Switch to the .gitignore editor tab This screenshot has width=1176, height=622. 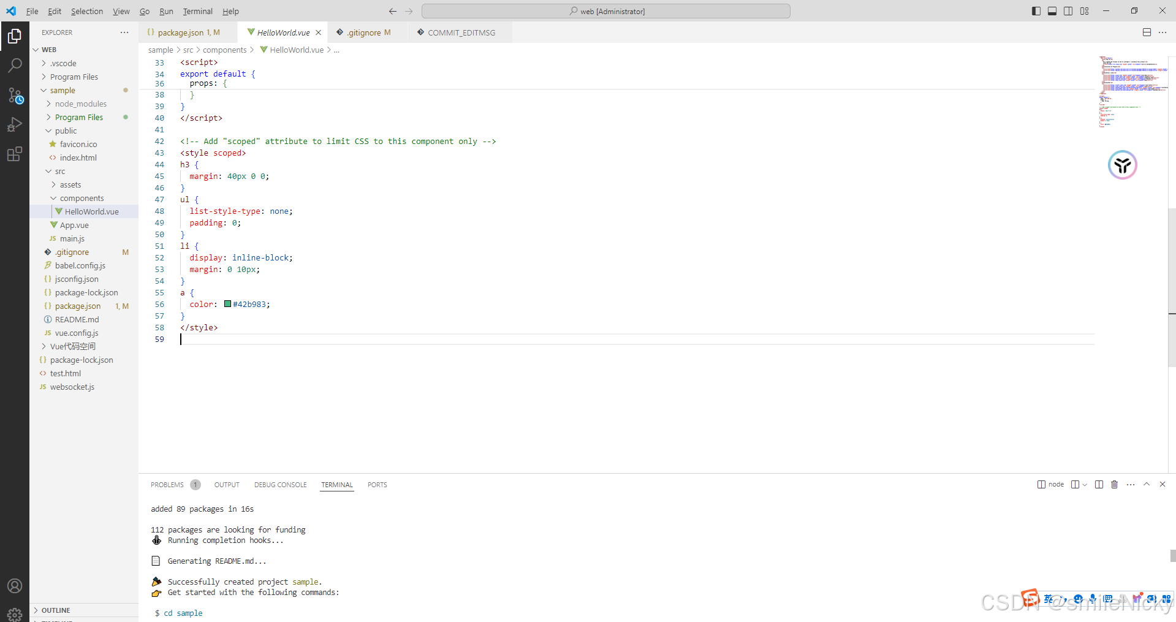(368, 32)
